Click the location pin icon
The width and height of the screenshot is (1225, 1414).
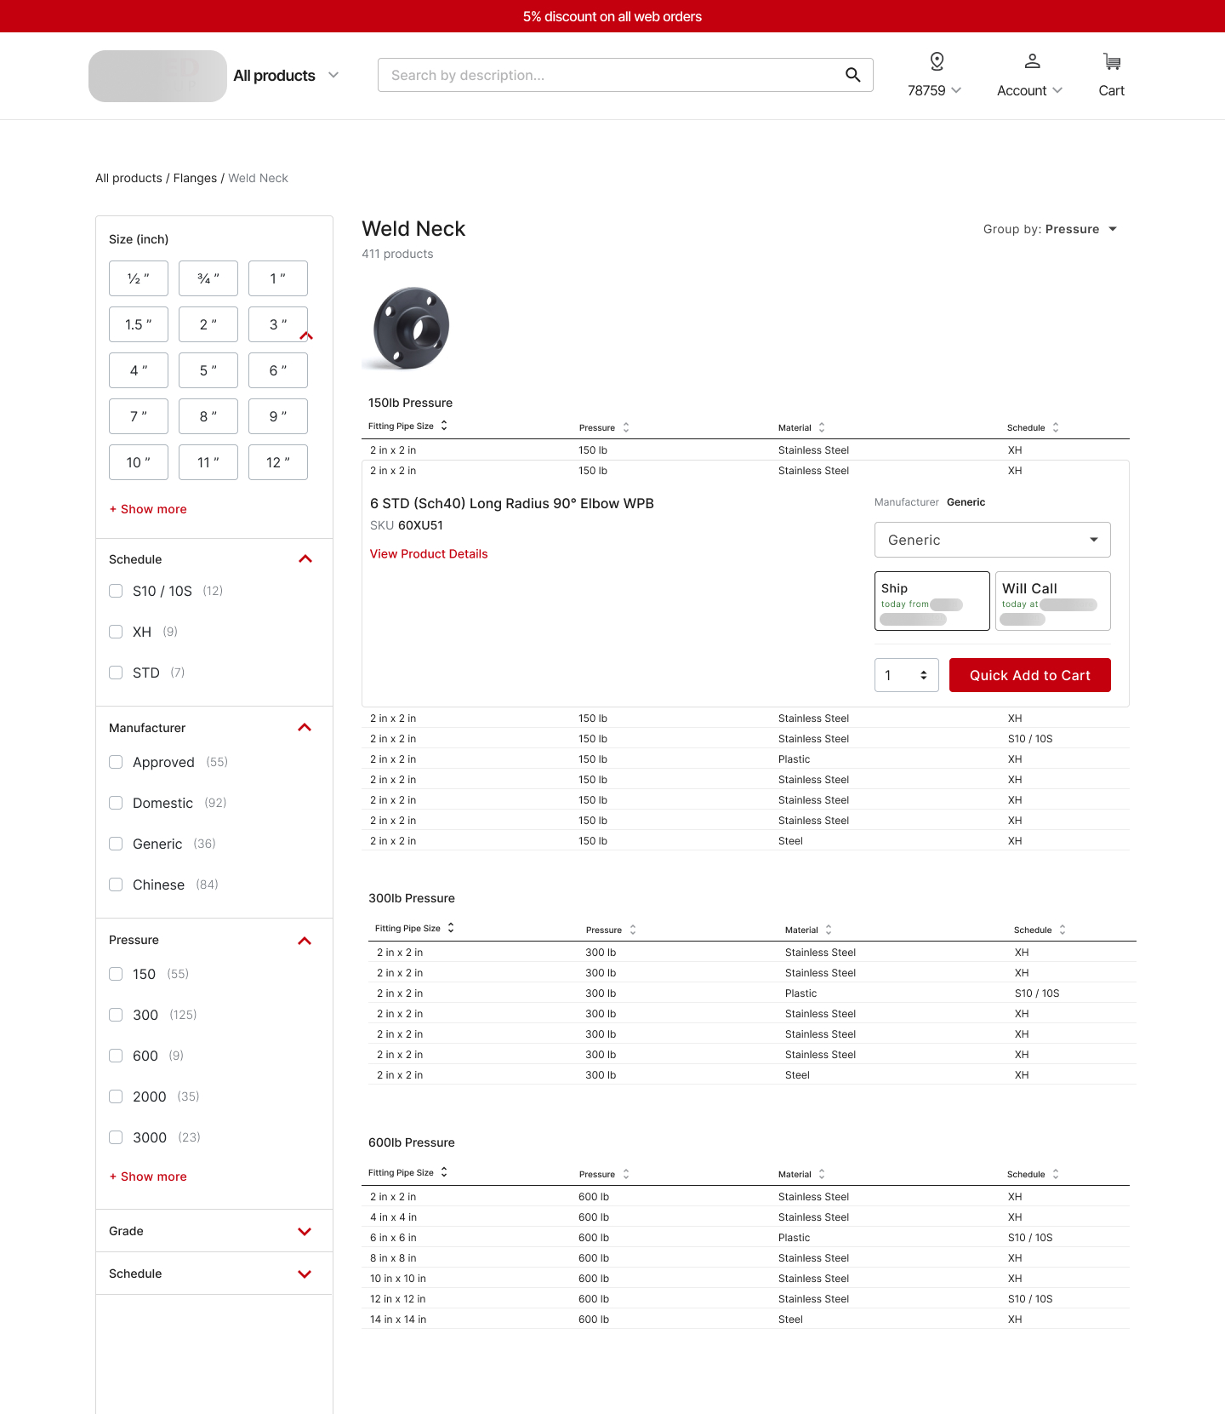(937, 61)
